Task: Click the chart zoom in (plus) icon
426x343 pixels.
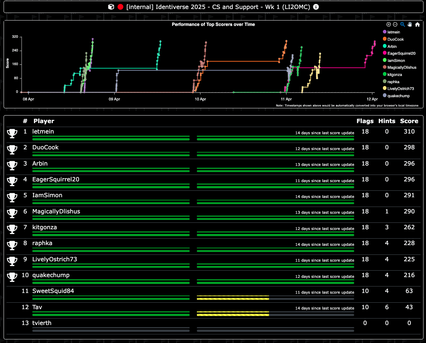Action: click(x=388, y=24)
